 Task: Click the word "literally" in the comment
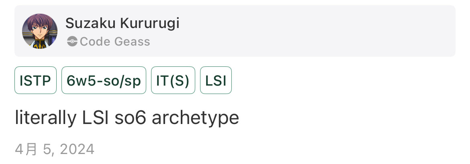tap(45, 118)
